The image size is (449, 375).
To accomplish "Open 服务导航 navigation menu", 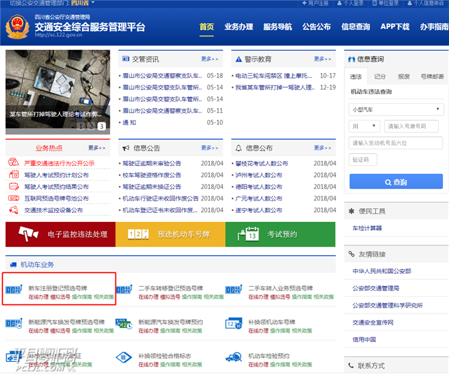I will 278,27.
